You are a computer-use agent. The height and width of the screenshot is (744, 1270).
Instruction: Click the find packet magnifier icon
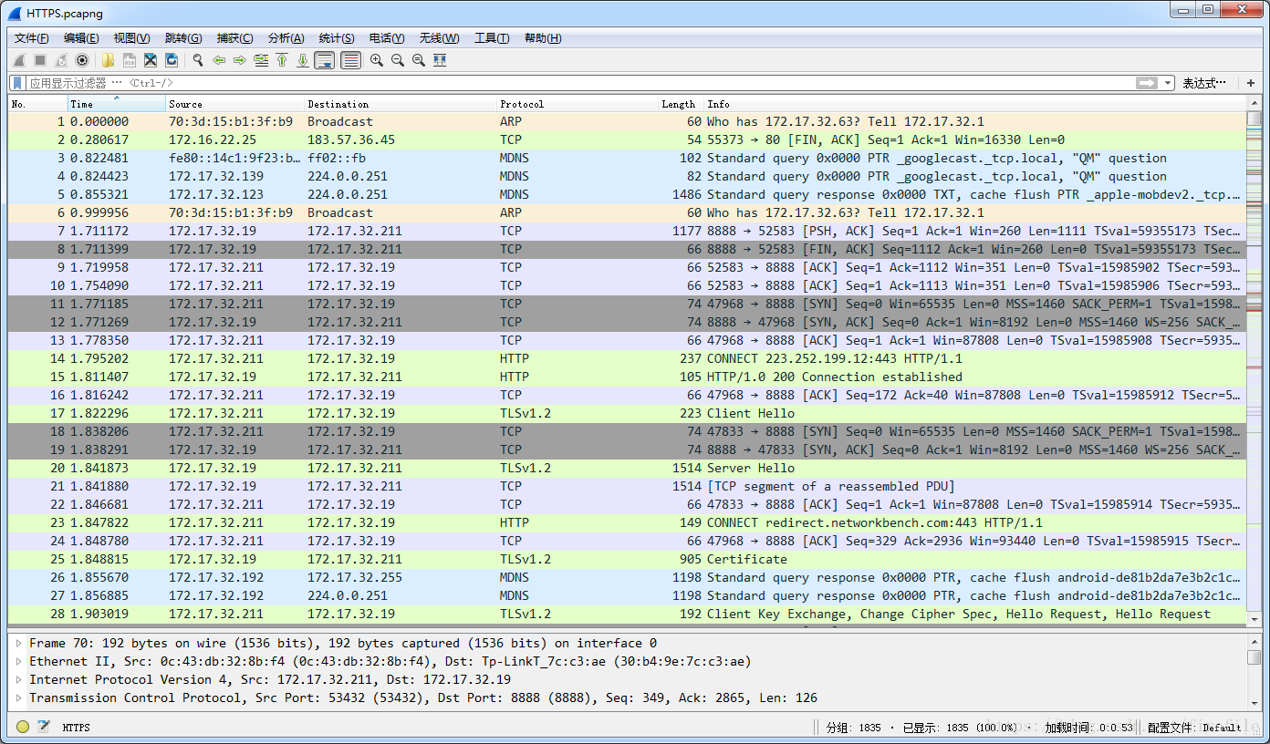coord(197,60)
